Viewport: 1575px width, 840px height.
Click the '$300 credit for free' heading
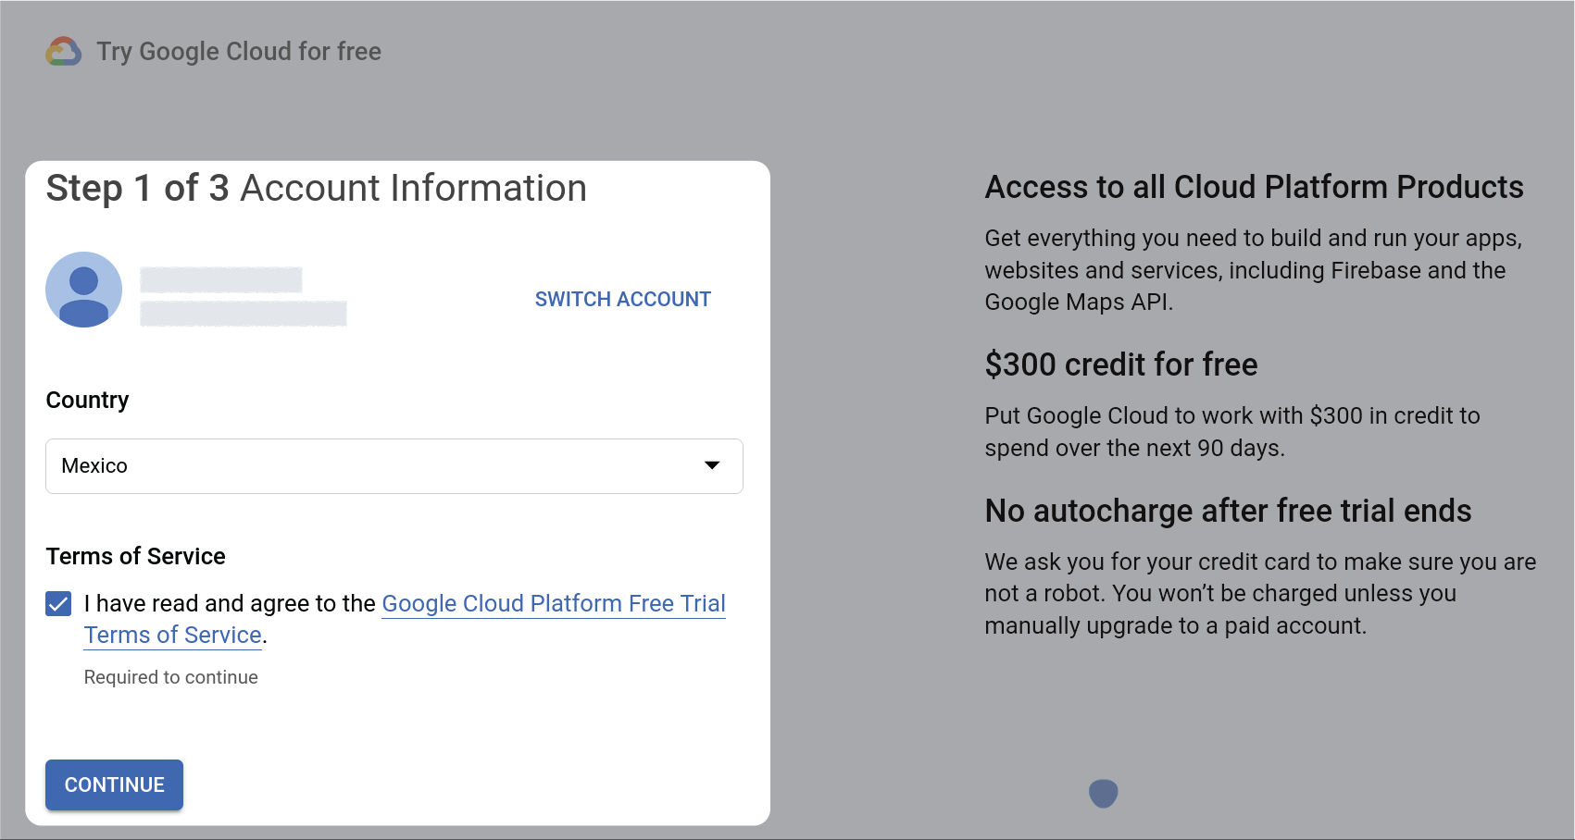click(1121, 364)
